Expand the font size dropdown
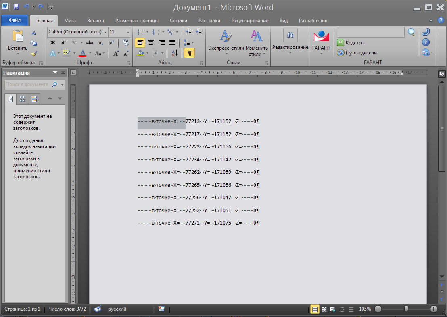This screenshot has height=317, width=447. tap(128, 32)
